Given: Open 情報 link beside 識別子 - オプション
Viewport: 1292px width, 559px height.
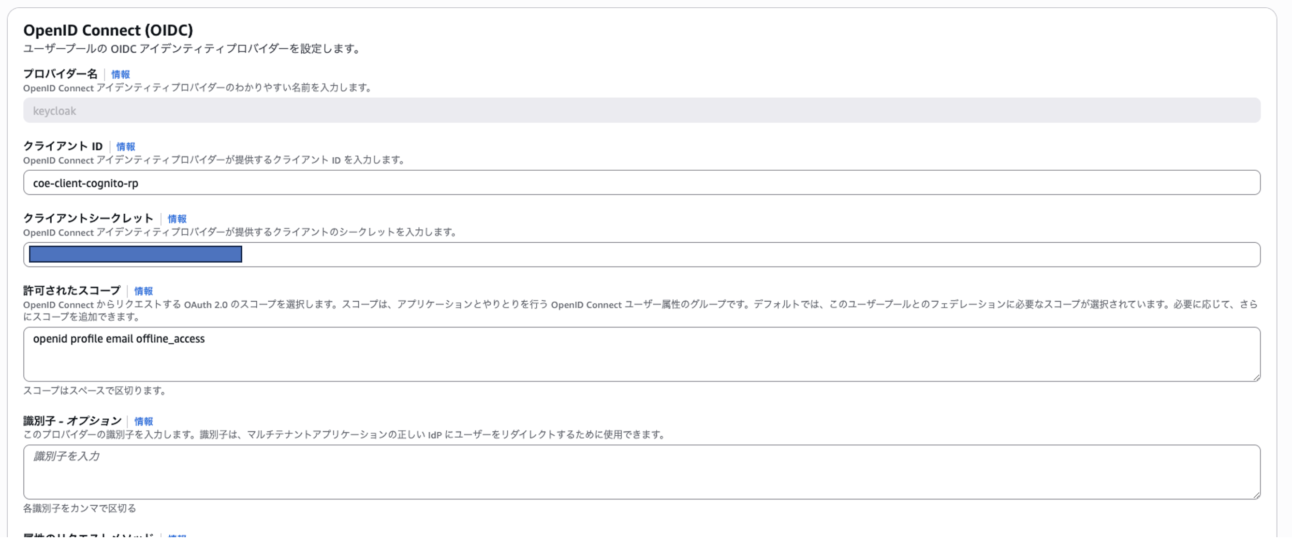Looking at the screenshot, I should 144,422.
